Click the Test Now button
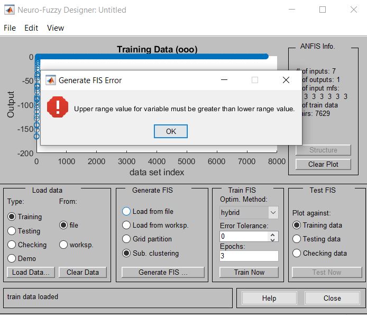367x315 pixels. (x=327, y=272)
